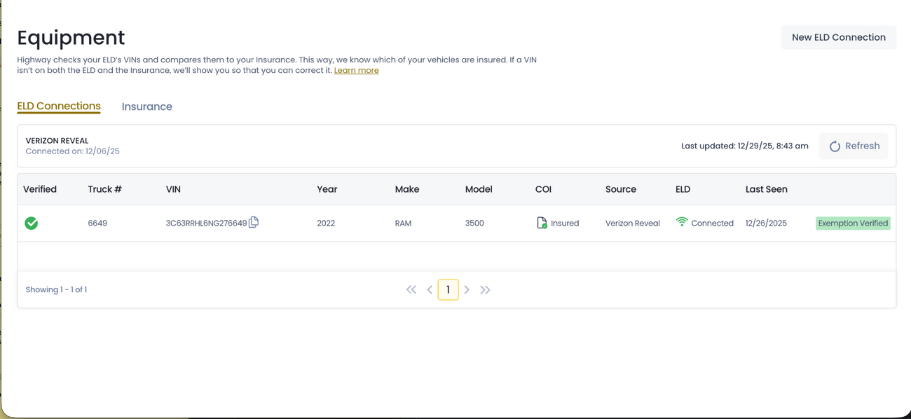
Task: Select the ELD Connections tab
Action: pyautogui.click(x=59, y=106)
